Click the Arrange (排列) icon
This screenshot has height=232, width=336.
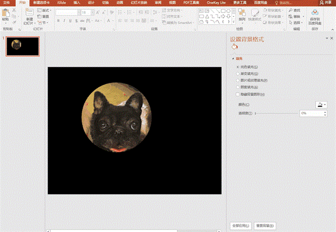(x=242, y=13)
